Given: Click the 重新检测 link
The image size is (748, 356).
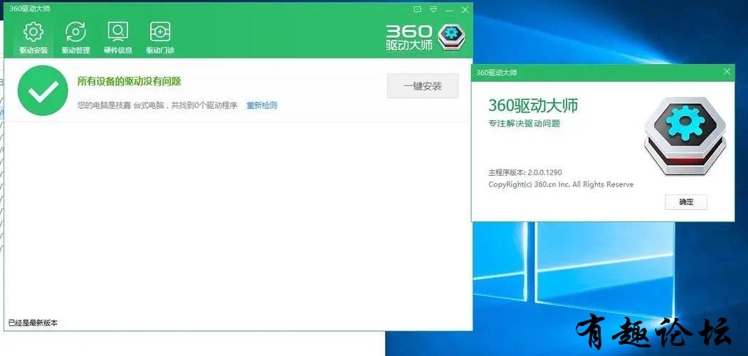Looking at the screenshot, I should [261, 105].
